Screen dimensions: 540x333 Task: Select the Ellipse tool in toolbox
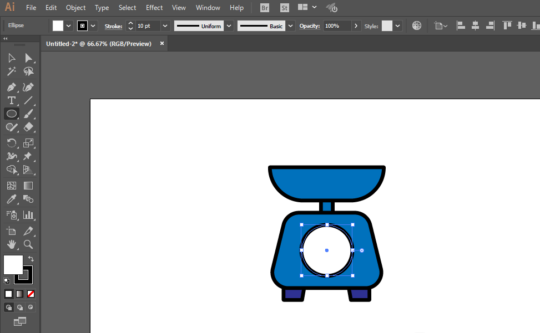click(11, 114)
